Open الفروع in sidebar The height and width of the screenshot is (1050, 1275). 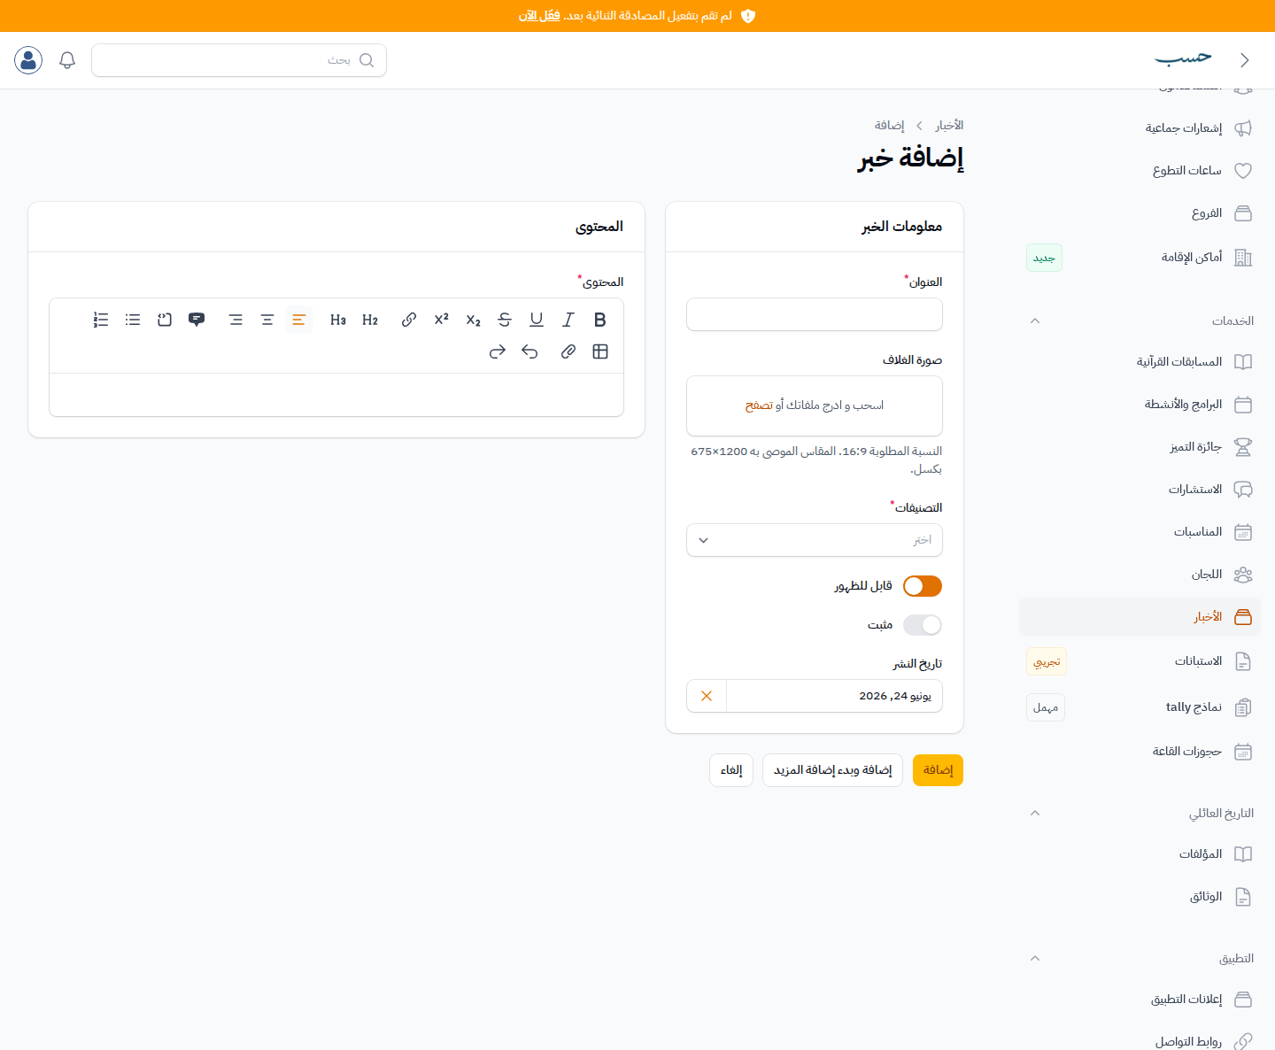pyautogui.click(x=1140, y=213)
